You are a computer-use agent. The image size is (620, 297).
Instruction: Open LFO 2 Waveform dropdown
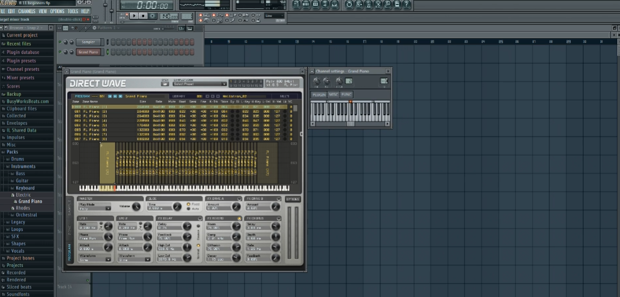134,260
